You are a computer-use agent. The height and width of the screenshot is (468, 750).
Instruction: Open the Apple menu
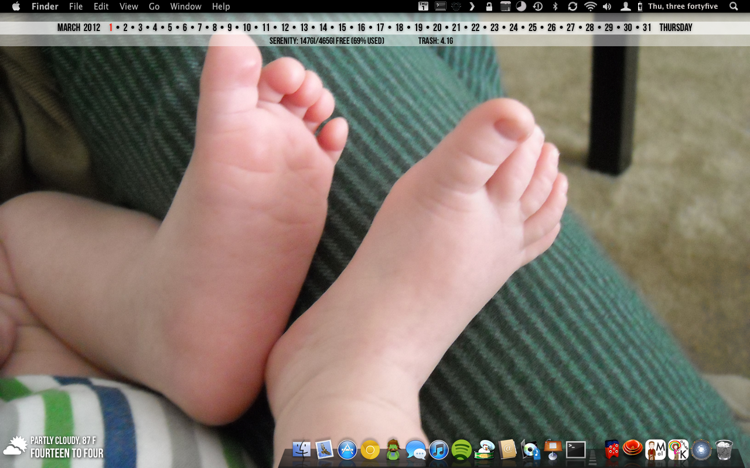(16, 6)
